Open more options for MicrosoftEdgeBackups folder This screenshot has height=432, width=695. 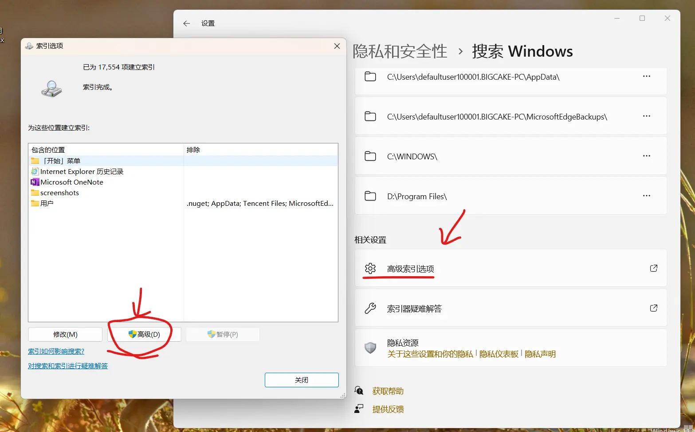647,116
